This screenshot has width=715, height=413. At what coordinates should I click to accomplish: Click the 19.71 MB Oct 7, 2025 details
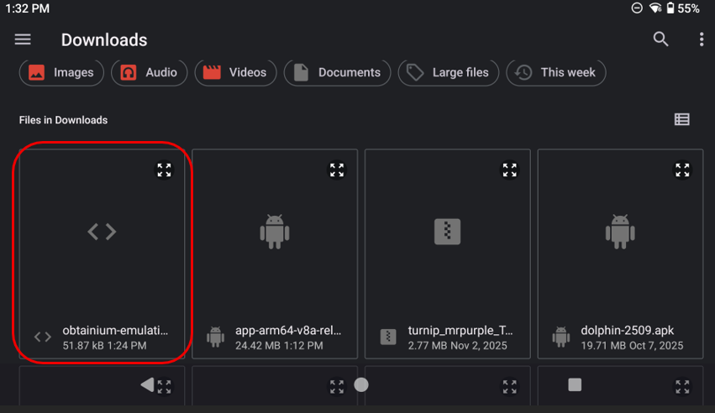tap(632, 346)
